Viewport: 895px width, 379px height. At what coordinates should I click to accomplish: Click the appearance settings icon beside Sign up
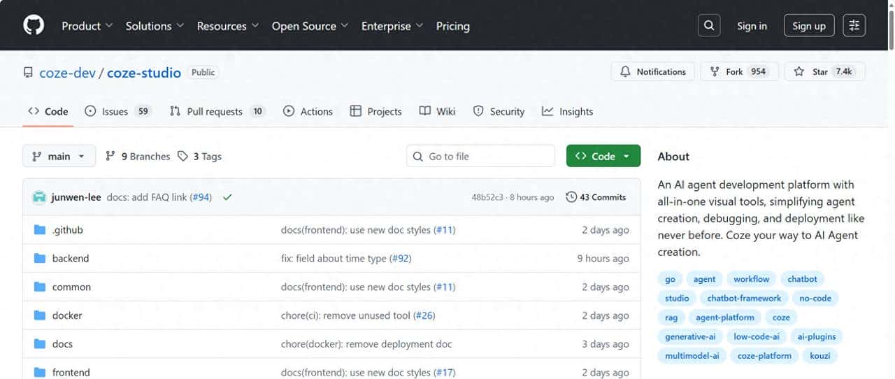point(854,26)
